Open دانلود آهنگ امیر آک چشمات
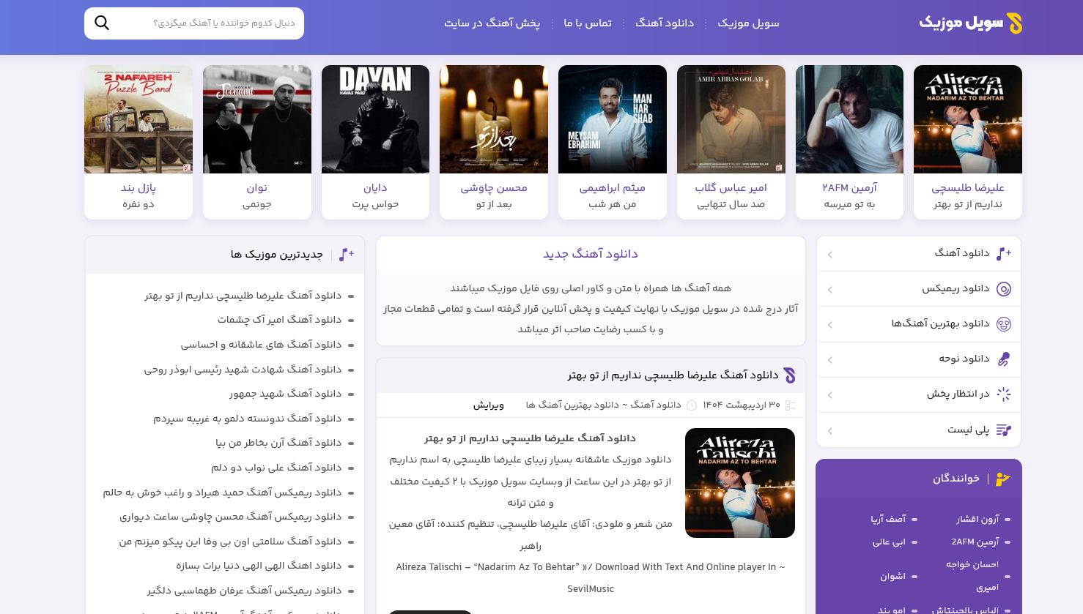 pos(279,320)
